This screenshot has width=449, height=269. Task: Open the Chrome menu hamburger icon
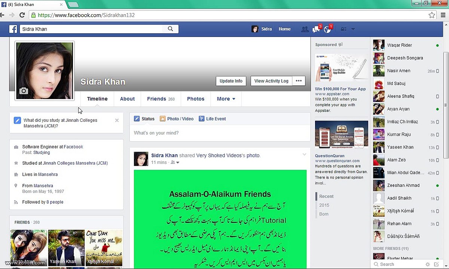point(443,15)
